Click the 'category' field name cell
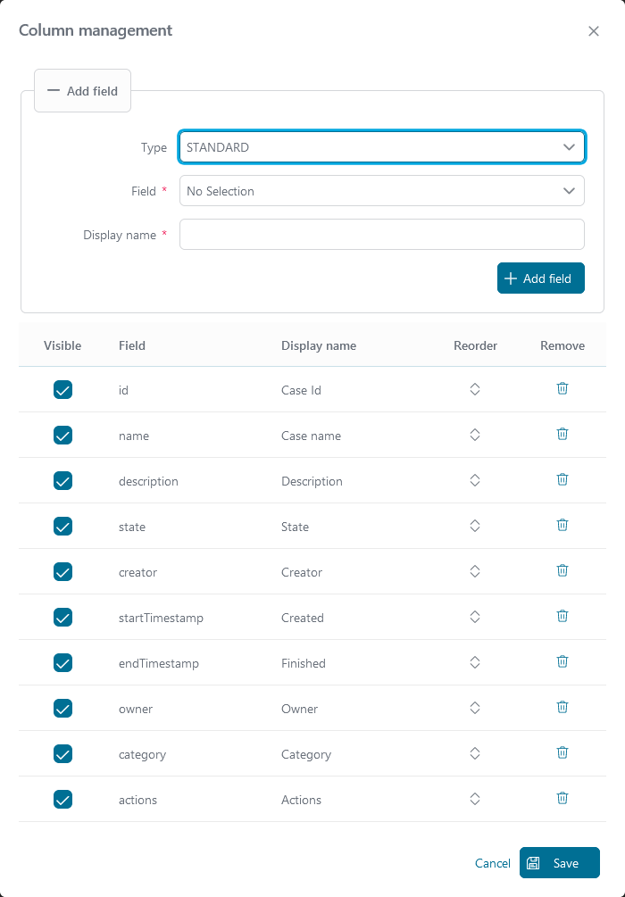 click(x=142, y=754)
